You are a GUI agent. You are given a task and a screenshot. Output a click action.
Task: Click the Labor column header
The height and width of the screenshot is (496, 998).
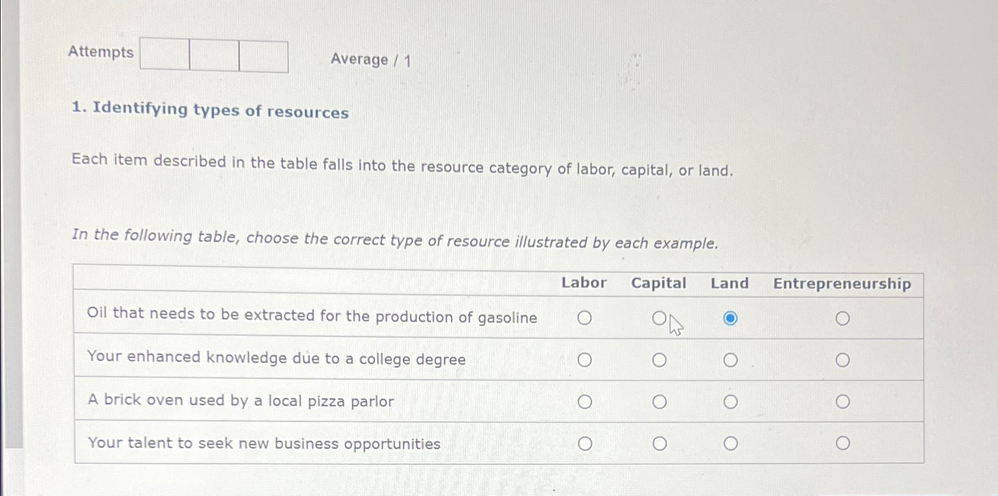coord(583,284)
